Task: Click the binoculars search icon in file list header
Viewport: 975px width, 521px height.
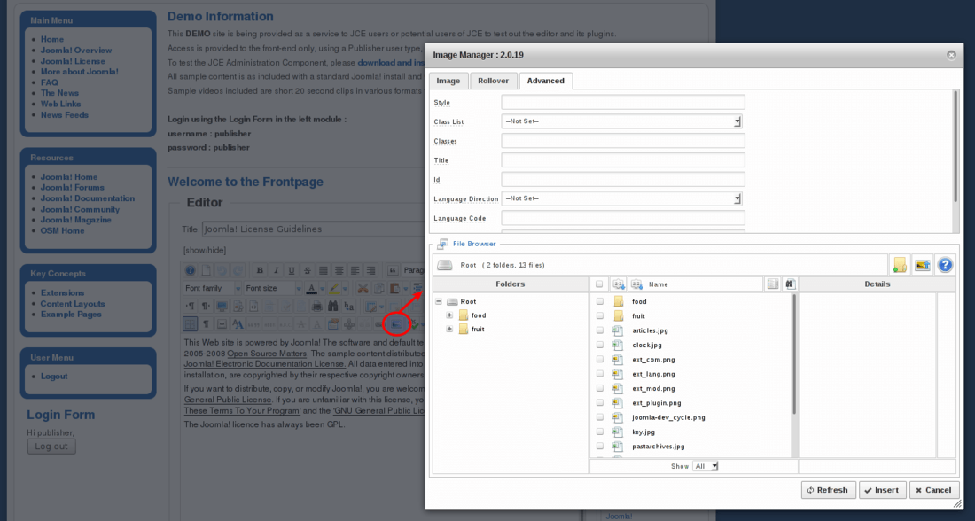Action: 790,284
